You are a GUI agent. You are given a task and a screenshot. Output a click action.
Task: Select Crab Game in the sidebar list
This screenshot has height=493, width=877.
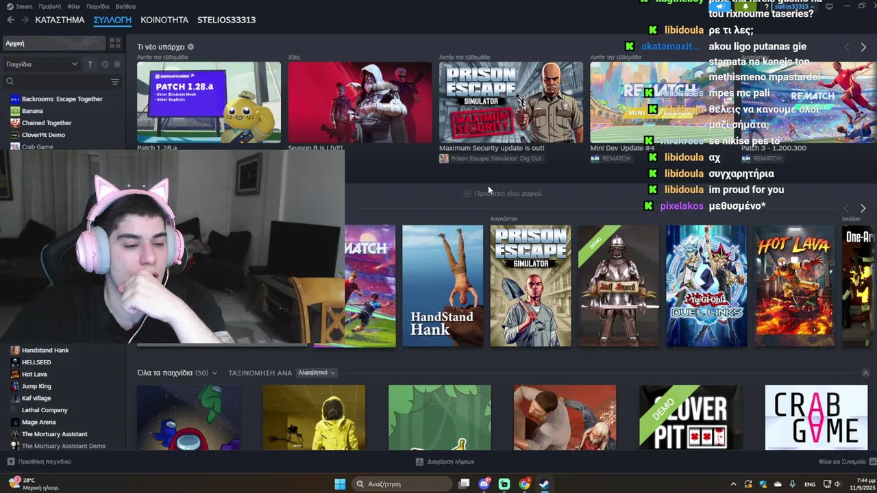[37, 147]
